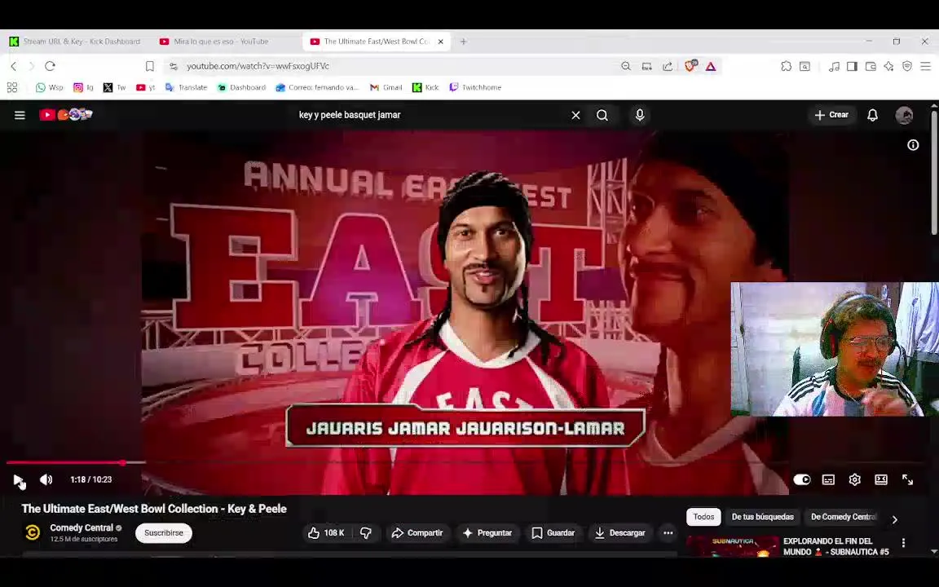Open the Dashboard bookmark

[241, 87]
